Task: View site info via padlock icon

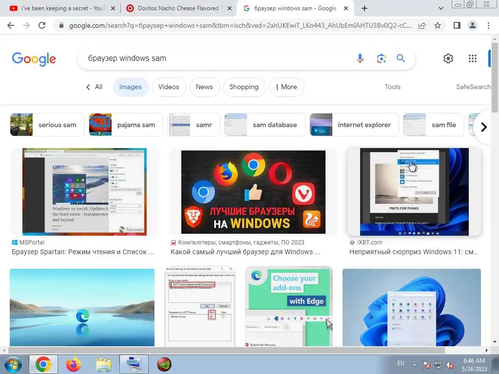Action: [62, 25]
